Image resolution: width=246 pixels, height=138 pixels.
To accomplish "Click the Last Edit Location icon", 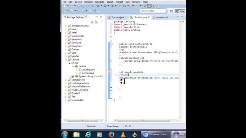I will tap(78, 11).
